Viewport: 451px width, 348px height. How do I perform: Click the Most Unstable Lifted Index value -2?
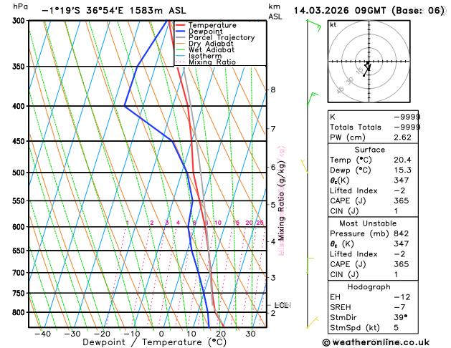coord(399,254)
